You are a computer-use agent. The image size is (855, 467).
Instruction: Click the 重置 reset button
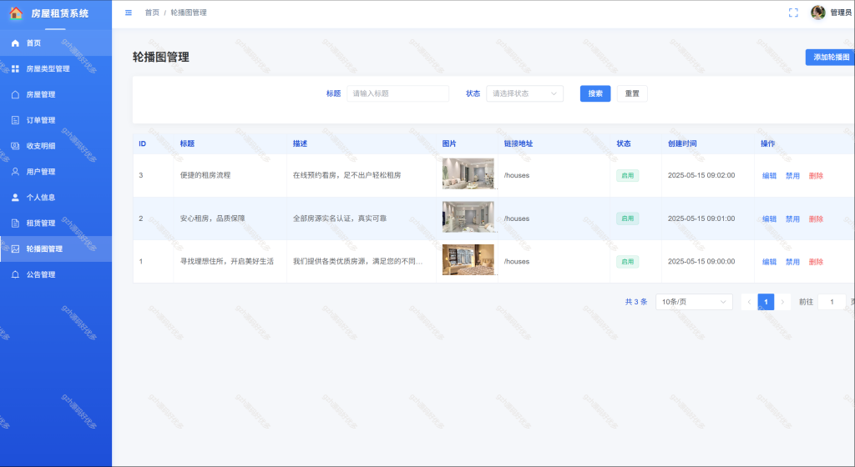click(632, 93)
